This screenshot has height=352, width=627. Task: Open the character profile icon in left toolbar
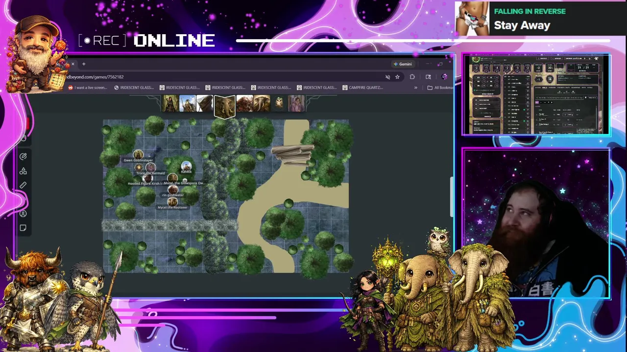tap(23, 214)
